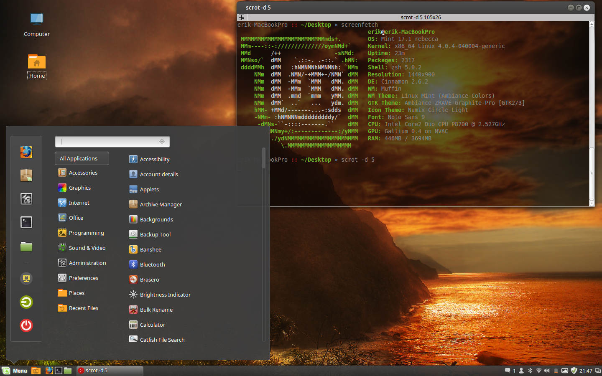Click the 'Cinnamon 2.6.2' DE value in terminal

[404, 81]
